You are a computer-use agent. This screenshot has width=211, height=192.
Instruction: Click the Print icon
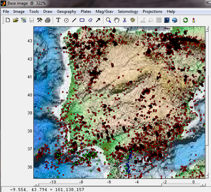pos(47,20)
